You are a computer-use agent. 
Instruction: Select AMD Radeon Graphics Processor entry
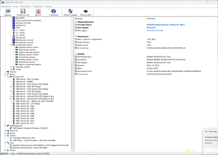30,128
